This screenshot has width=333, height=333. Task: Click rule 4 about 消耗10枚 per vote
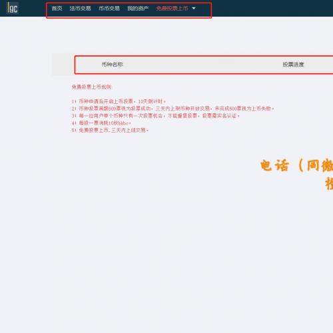pos(101,123)
